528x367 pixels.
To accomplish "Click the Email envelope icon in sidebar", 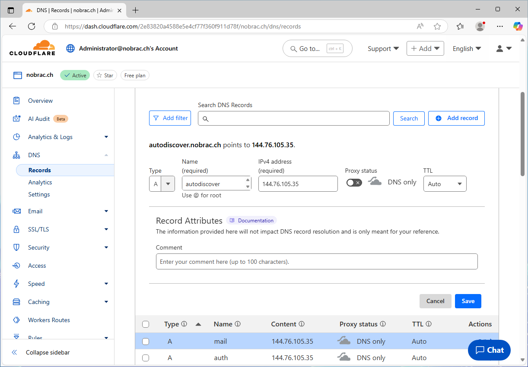I will tap(16, 211).
